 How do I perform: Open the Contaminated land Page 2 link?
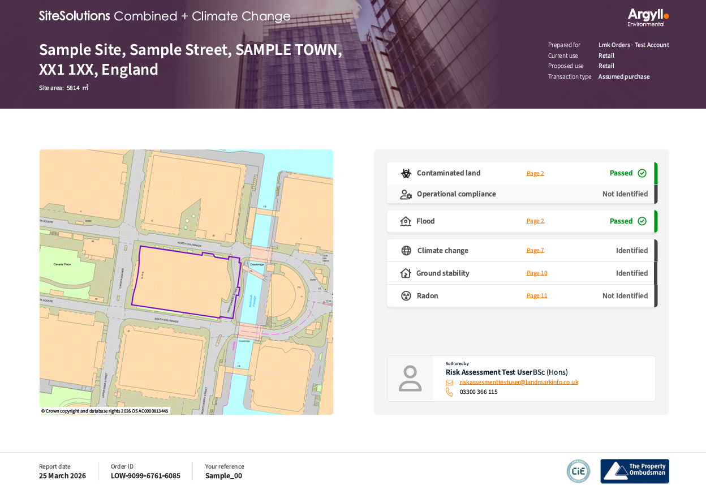535,174
